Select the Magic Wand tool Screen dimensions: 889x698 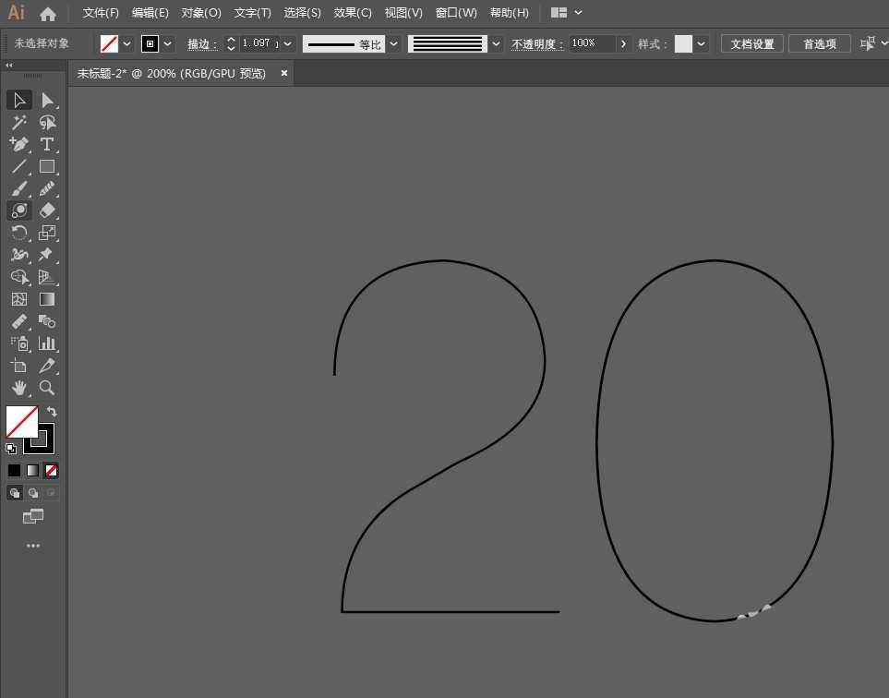coord(19,122)
